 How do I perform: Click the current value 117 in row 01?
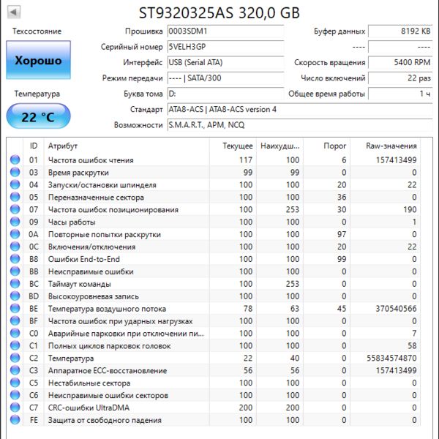tap(246, 160)
